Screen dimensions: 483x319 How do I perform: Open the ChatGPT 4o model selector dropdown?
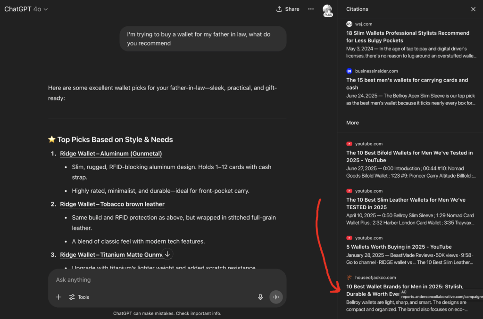26,9
